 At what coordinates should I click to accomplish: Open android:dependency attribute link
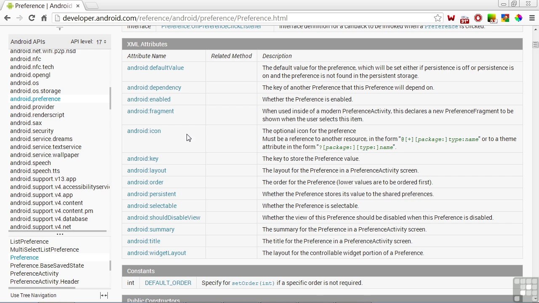[154, 88]
